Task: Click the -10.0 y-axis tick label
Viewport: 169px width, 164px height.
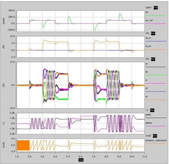Action: (x=12, y=108)
